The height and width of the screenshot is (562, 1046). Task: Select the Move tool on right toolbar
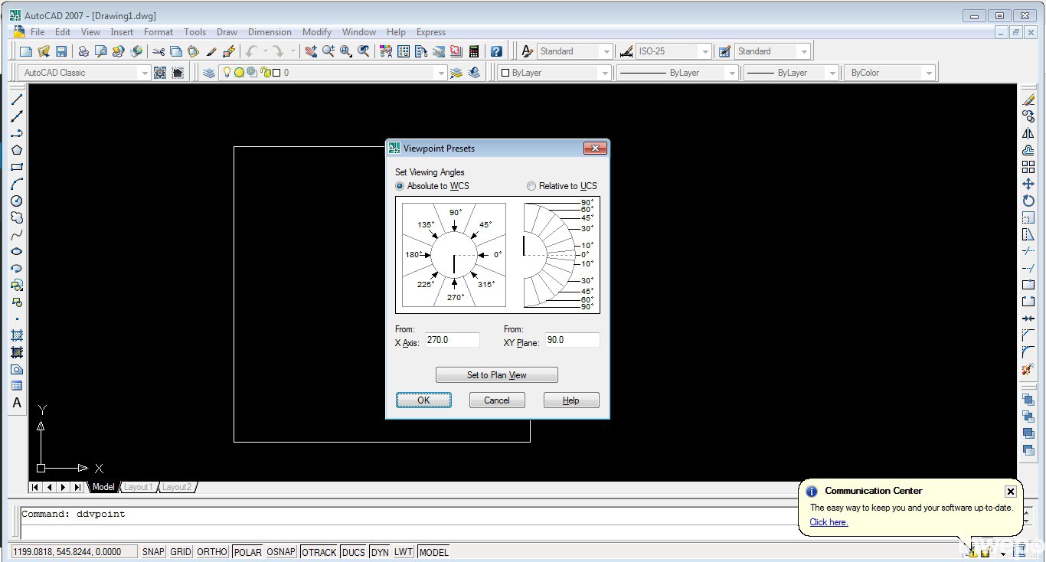1028,184
